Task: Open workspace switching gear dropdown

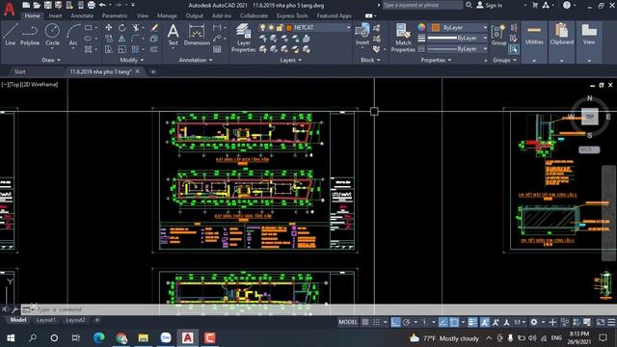Action: (x=543, y=322)
